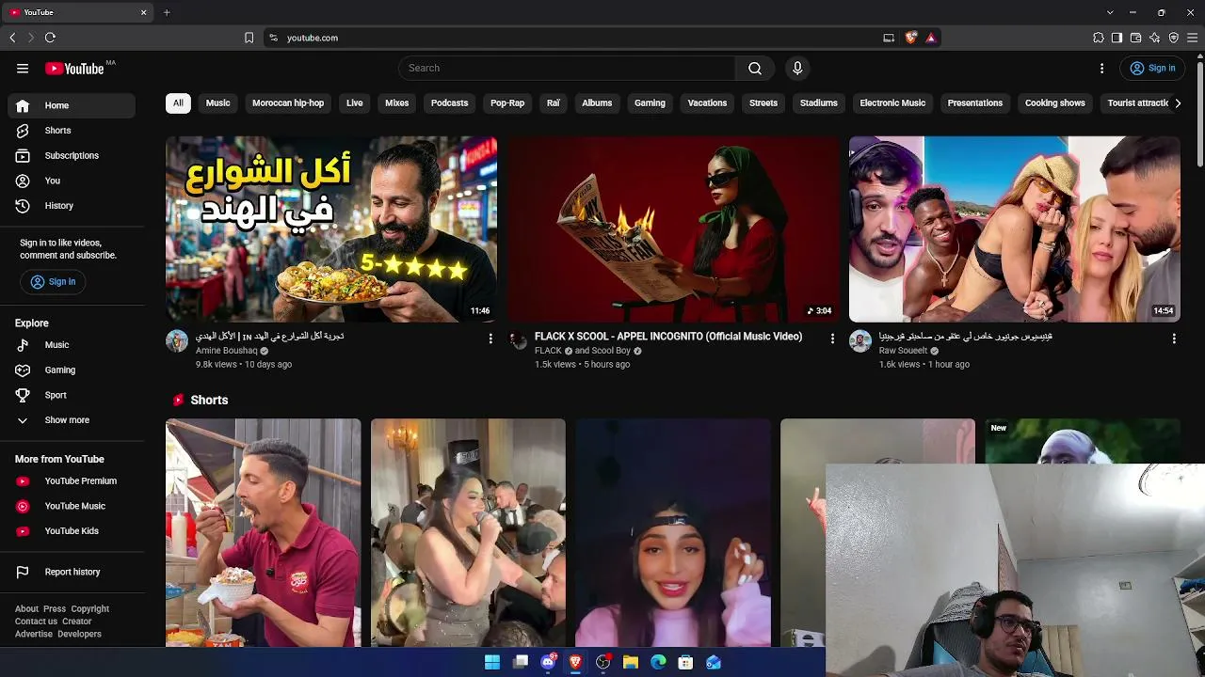Open Brave Rewards triangle icon
This screenshot has height=677, width=1205.
[x=930, y=38]
